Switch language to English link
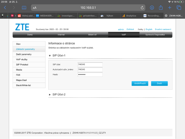 pyautogui.click(x=149, y=29)
